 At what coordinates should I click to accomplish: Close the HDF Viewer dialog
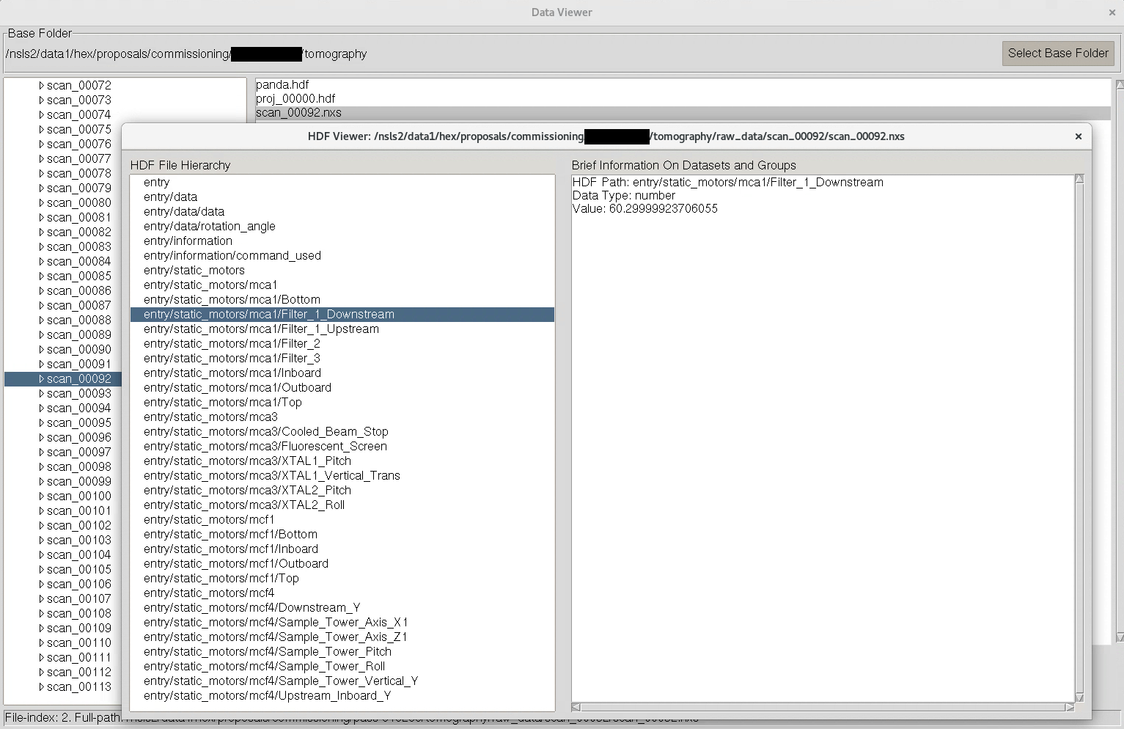click(x=1078, y=136)
